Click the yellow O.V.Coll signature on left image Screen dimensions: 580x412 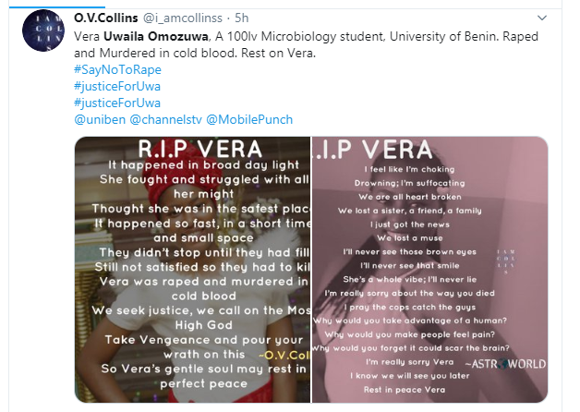(284, 355)
